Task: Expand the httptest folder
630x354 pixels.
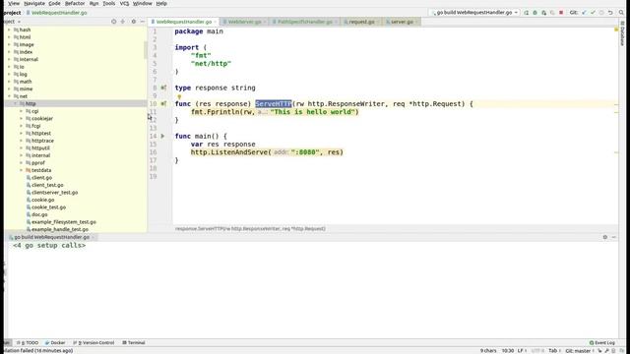Action: pyautogui.click(x=22, y=134)
